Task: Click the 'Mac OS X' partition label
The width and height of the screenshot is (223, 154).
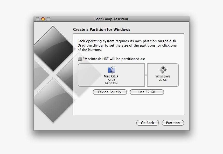Action: (111, 76)
